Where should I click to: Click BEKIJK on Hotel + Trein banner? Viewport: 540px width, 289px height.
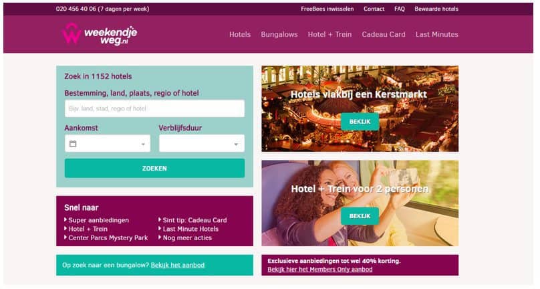tap(360, 216)
